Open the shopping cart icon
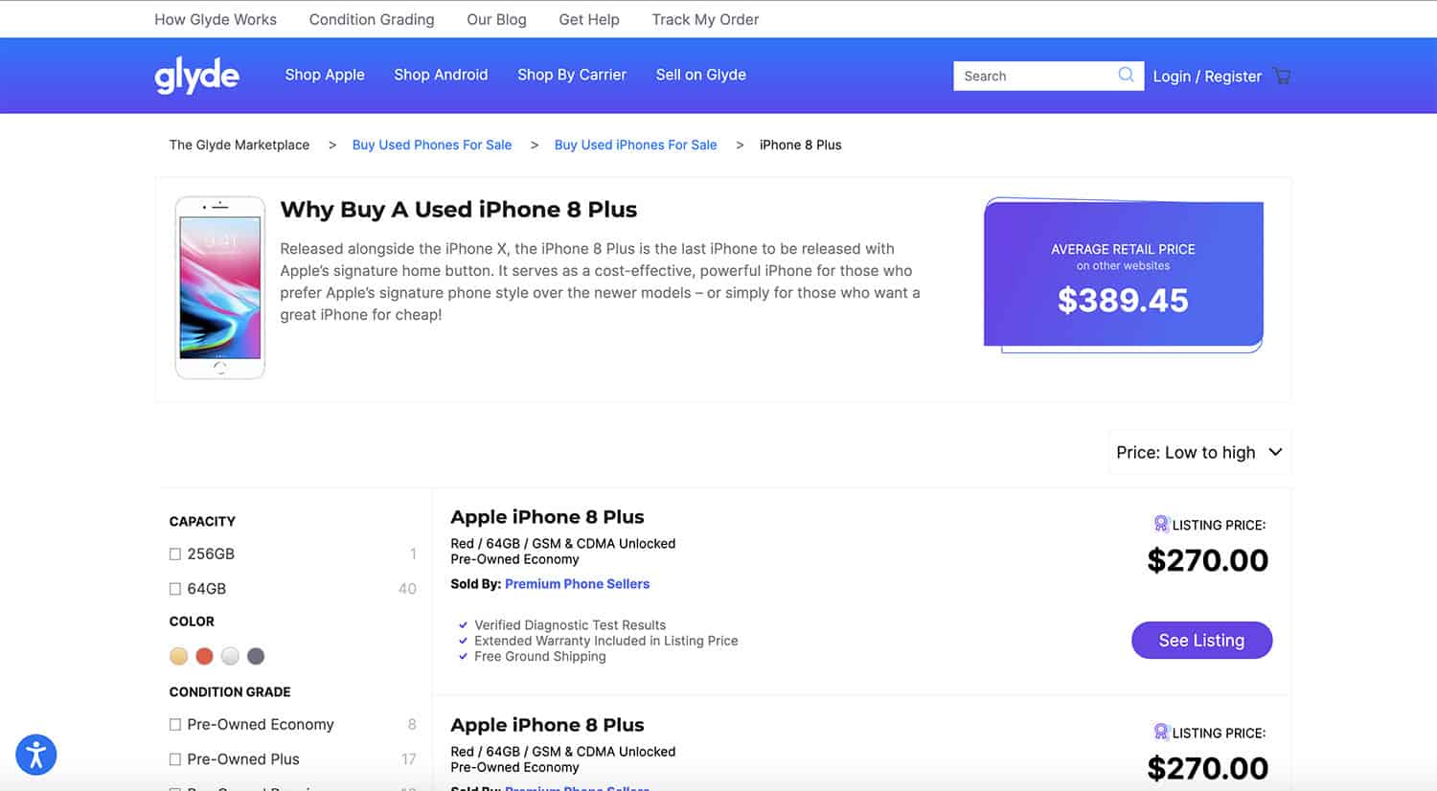This screenshot has height=791, width=1437. 1282,76
